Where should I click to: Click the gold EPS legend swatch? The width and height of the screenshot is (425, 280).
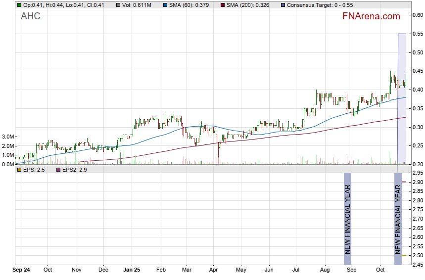tap(19, 170)
